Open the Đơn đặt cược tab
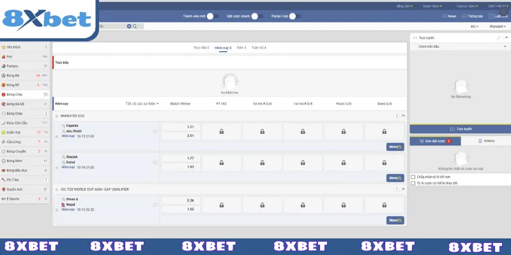Image resolution: width=511 pixels, height=255 pixels. (x=435, y=141)
